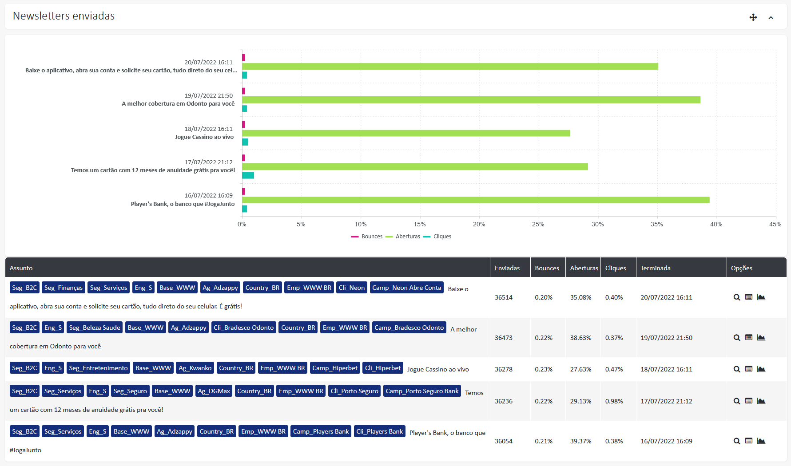Sort table by Enviadas column header
Screen dimensions: 791x466
[507, 268]
